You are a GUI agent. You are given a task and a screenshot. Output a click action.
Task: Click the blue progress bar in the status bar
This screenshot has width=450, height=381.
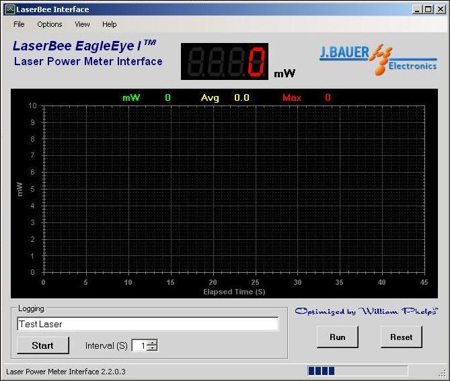(x=357, y=371)
